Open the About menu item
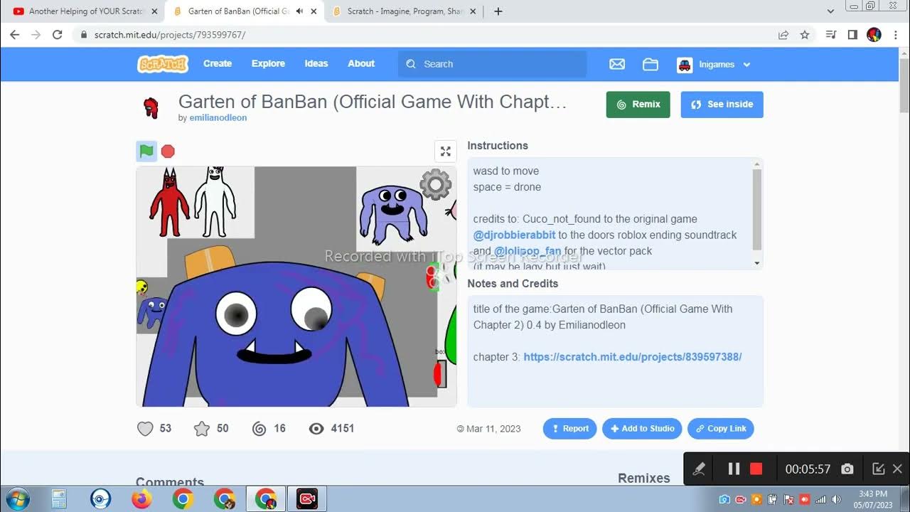The height and width of the screenshot is (512, 910). (361, 63)
